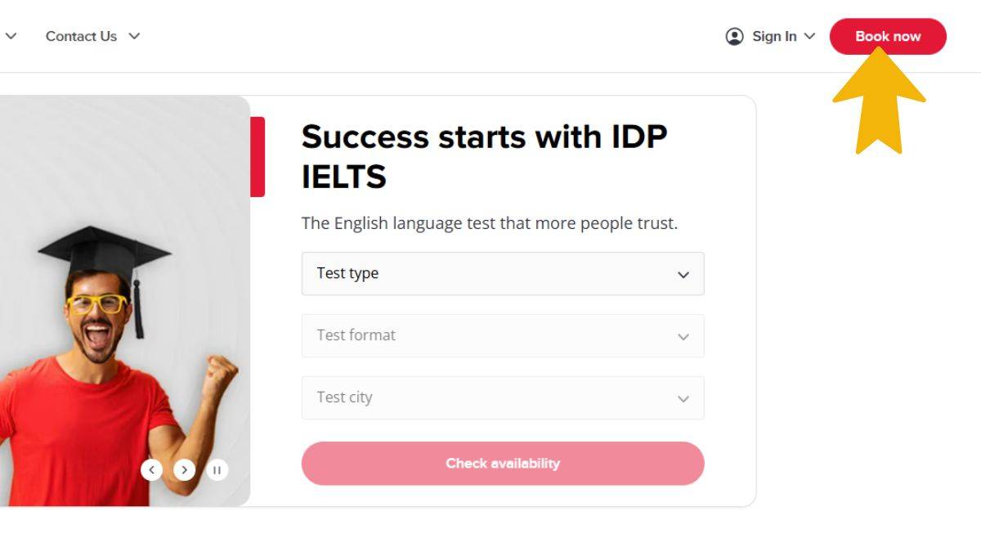Click the Sign In menu item
The image size is (981, 552).
point(774,36)
